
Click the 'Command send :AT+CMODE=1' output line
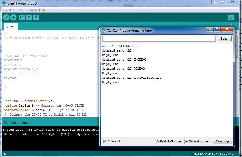pyautogui.click(x=124, y=60)
